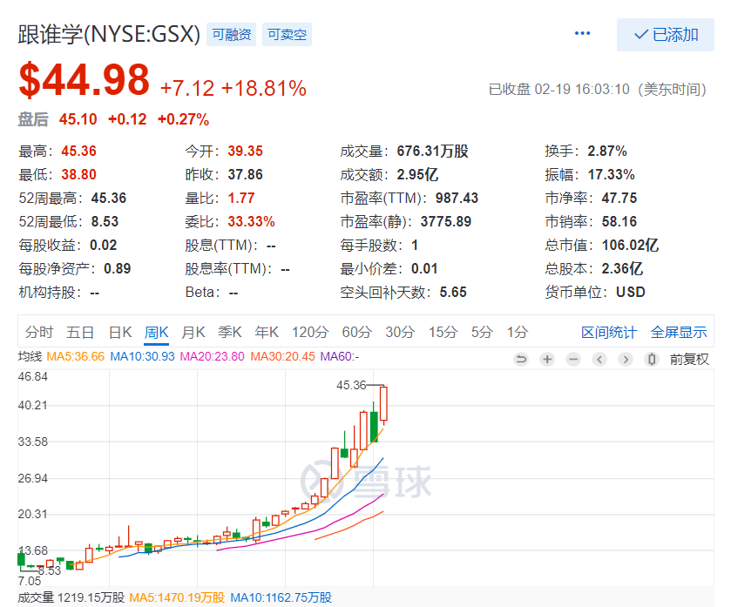
Task: Click the 委比 33.33% value
Action: 251,222
